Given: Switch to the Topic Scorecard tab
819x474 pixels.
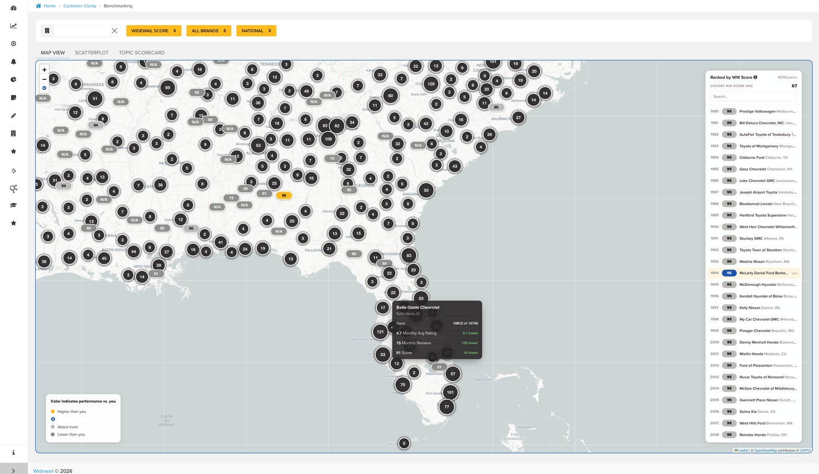Looking at the screenshot, I should tap(142, 53).
